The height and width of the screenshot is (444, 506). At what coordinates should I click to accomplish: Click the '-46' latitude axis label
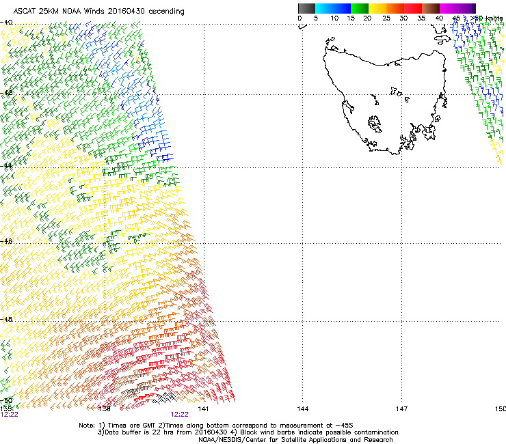(x=6, y=241)
